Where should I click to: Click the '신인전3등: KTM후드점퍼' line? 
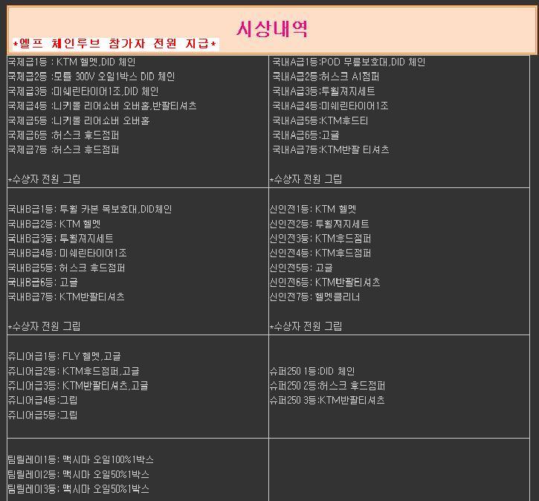point(320,239)
